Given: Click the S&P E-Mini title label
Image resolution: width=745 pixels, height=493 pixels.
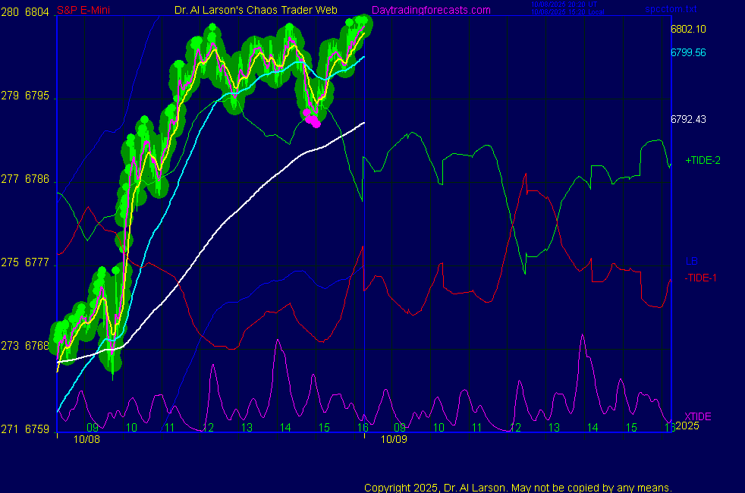Looking at the screenshot, I should click(x=84, y=10).
